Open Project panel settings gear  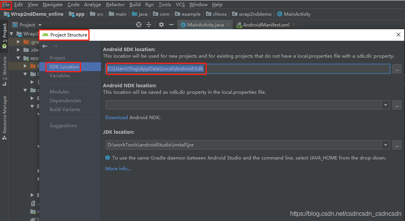[x=161, y=25]
